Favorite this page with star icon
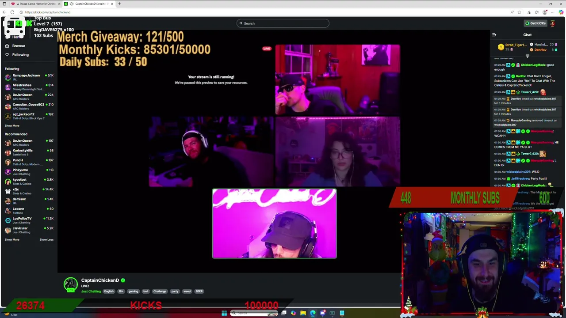 tap(519, 12)
